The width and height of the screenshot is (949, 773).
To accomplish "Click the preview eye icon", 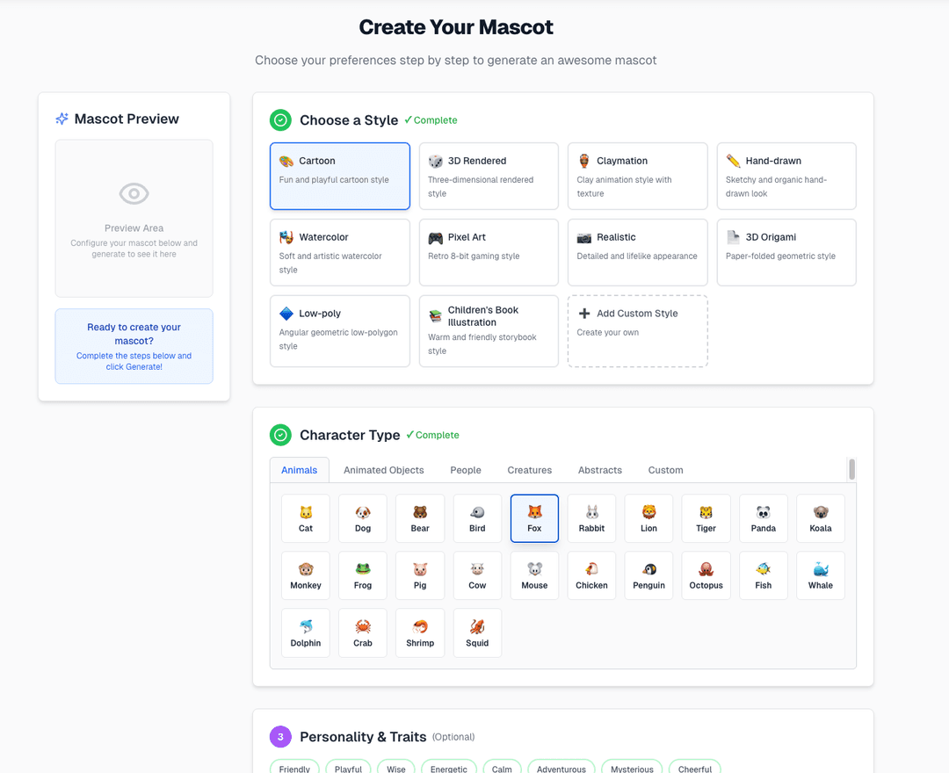I will click(134, 194).
